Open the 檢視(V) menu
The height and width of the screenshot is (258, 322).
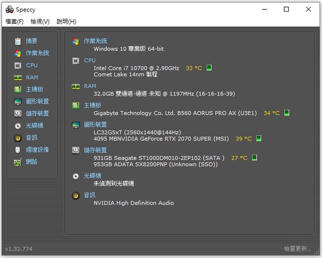tap(40, 22)
